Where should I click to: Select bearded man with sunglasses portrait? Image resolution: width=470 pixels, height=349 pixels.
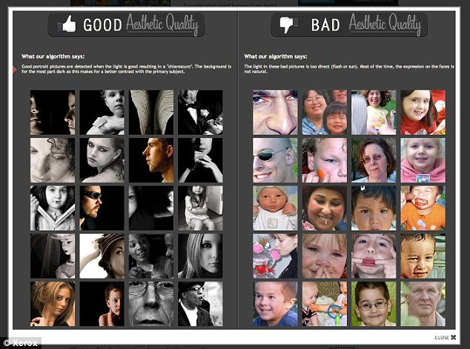102,207
